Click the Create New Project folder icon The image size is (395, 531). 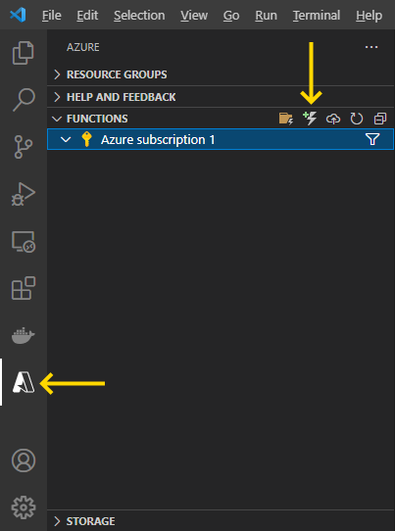pos(286,119)
